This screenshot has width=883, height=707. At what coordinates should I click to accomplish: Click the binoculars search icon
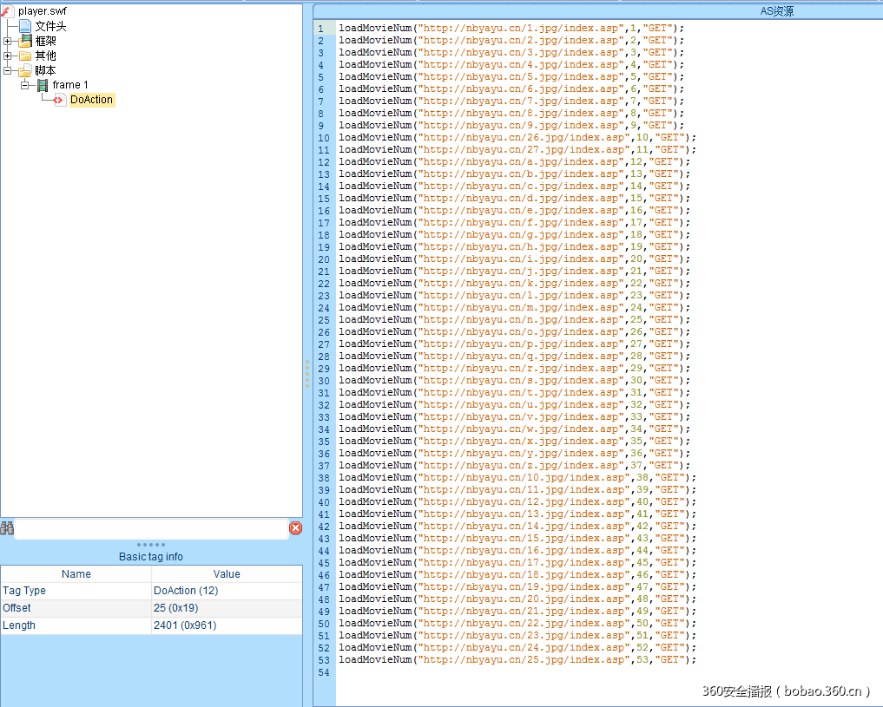tap(7, 527)
